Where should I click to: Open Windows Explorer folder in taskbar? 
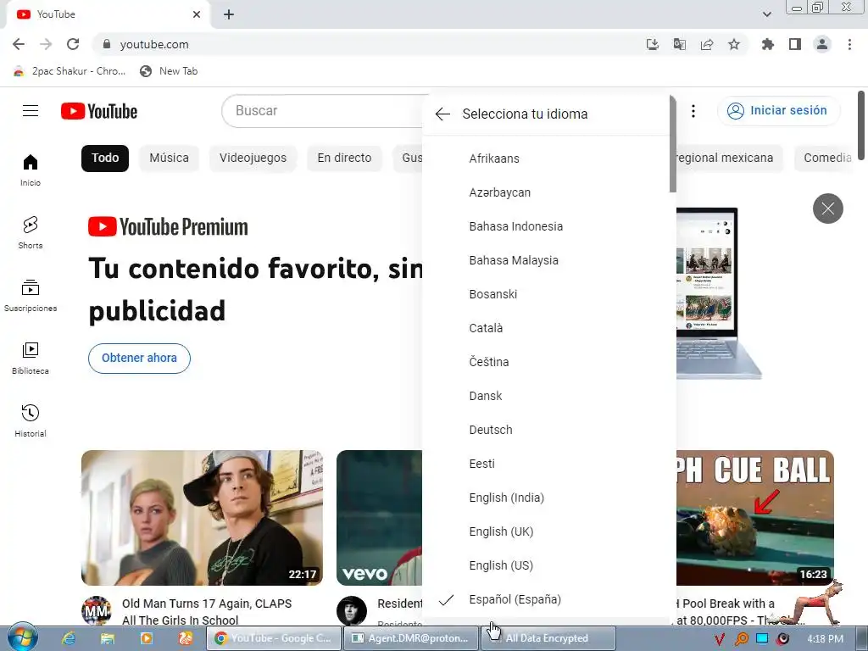[108, 638]
